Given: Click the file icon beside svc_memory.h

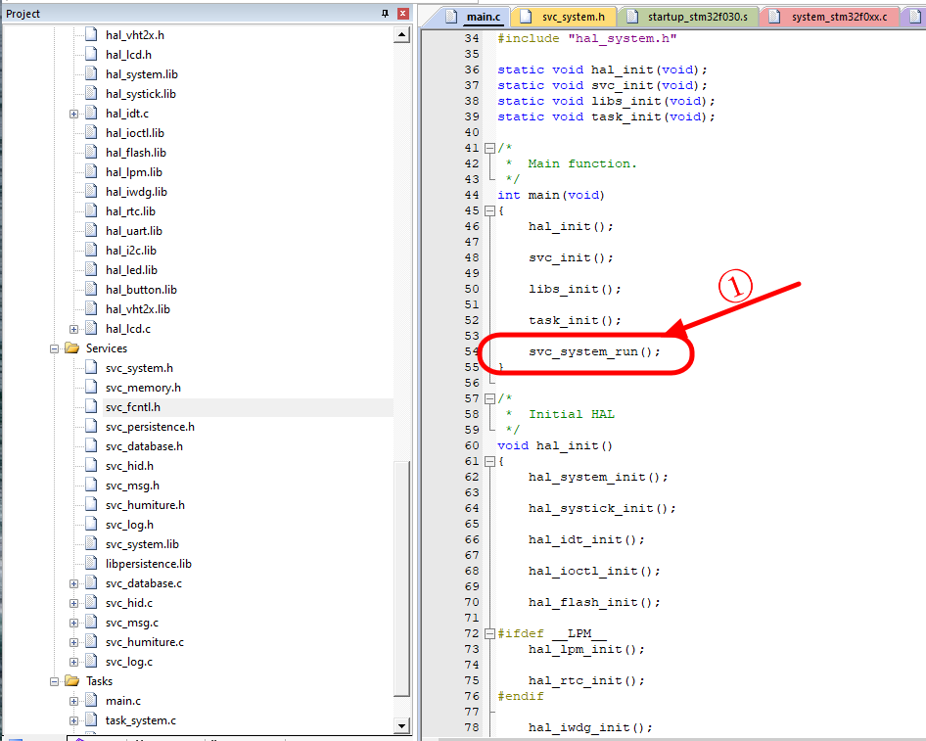Looking at the screenshot, I should 92,388.
